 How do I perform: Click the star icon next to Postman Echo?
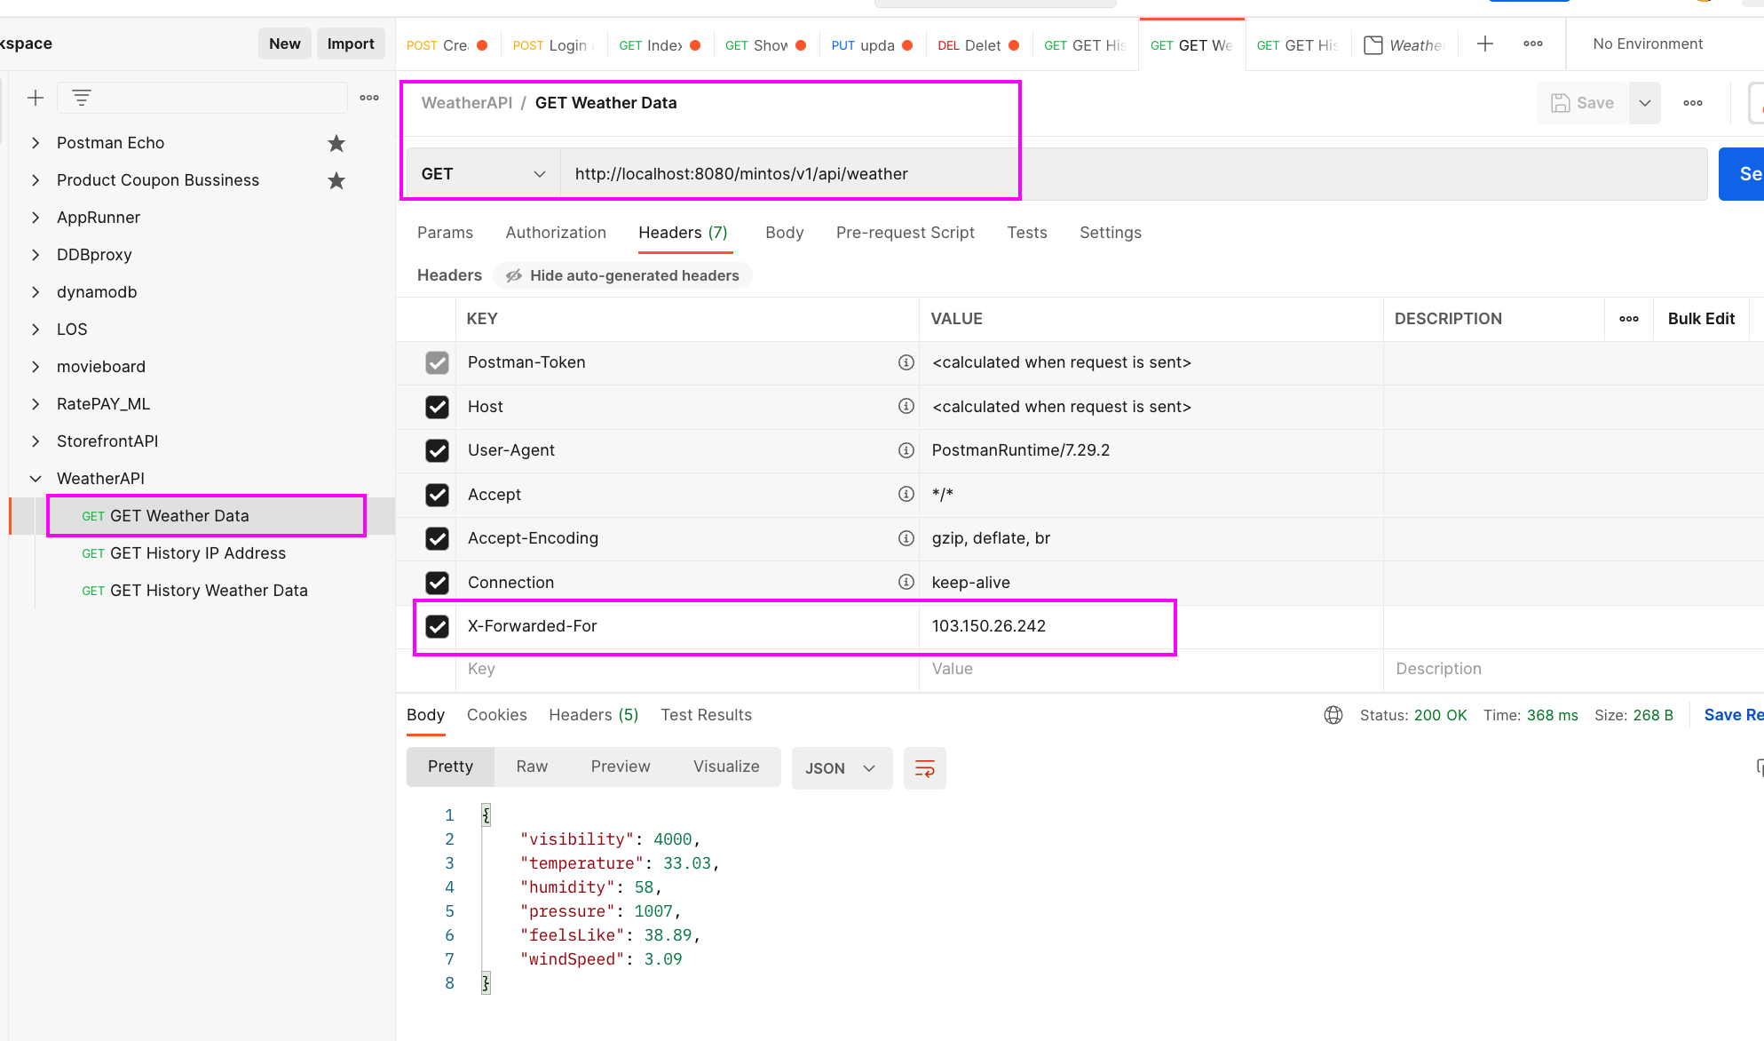tap(336, 143)
